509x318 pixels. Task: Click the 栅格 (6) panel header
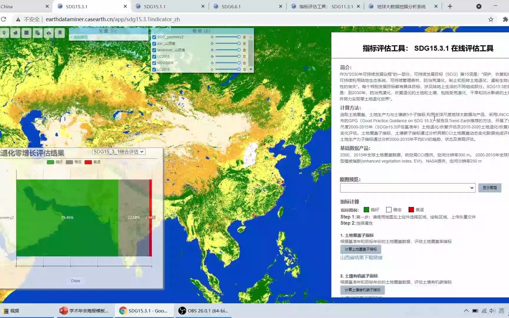(x=202, y=31)
